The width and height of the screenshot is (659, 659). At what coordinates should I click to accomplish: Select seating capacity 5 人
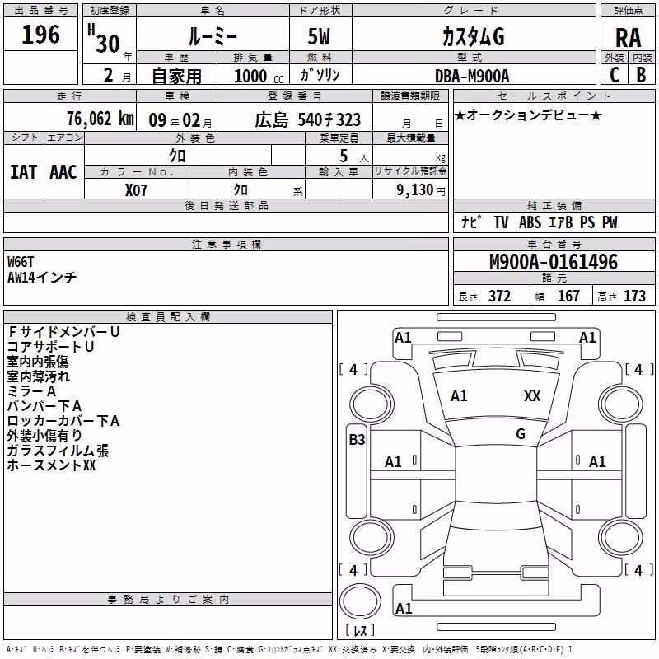(x=354, y=157)
